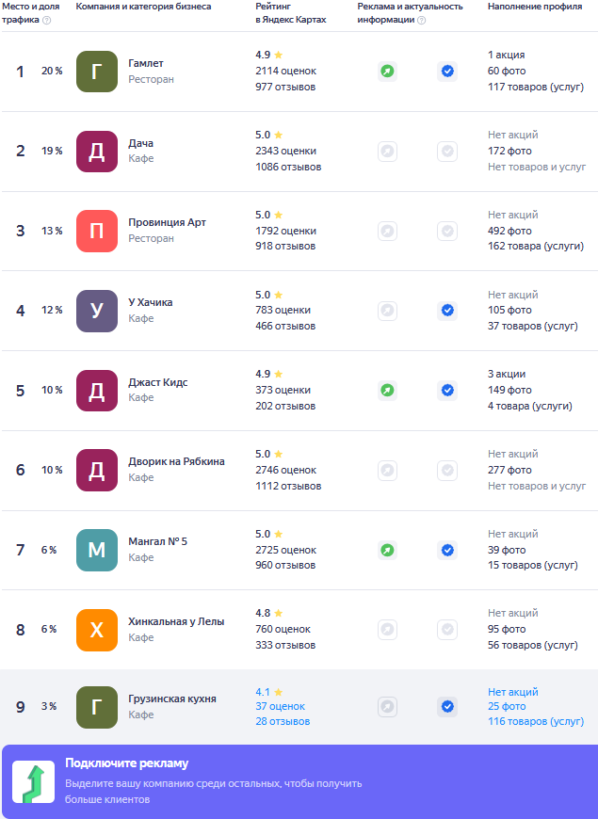Click the Нет акций link in highlighted row
The image size is (598, 819).
pyautogui.click(x=513, y=692)
